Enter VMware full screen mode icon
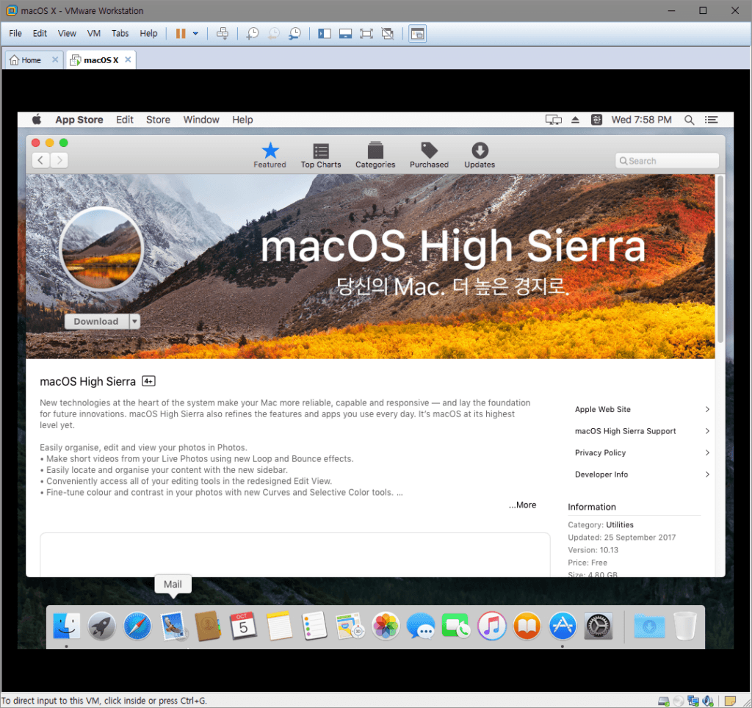The width and height of the screenshot is (752, 708). click(366, 34)
